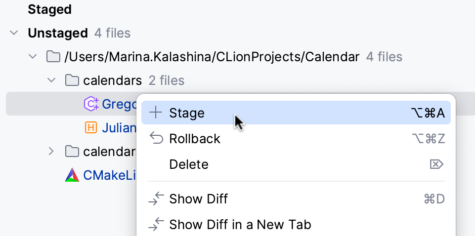Select Show Diff in a New Tab
Viewport: 475px width, 236px height.
[x=240, y=225]
